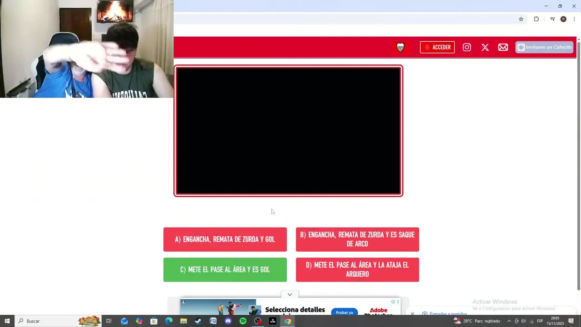Open the Windows notification center
Screen dimensions: 581x327
571,321
